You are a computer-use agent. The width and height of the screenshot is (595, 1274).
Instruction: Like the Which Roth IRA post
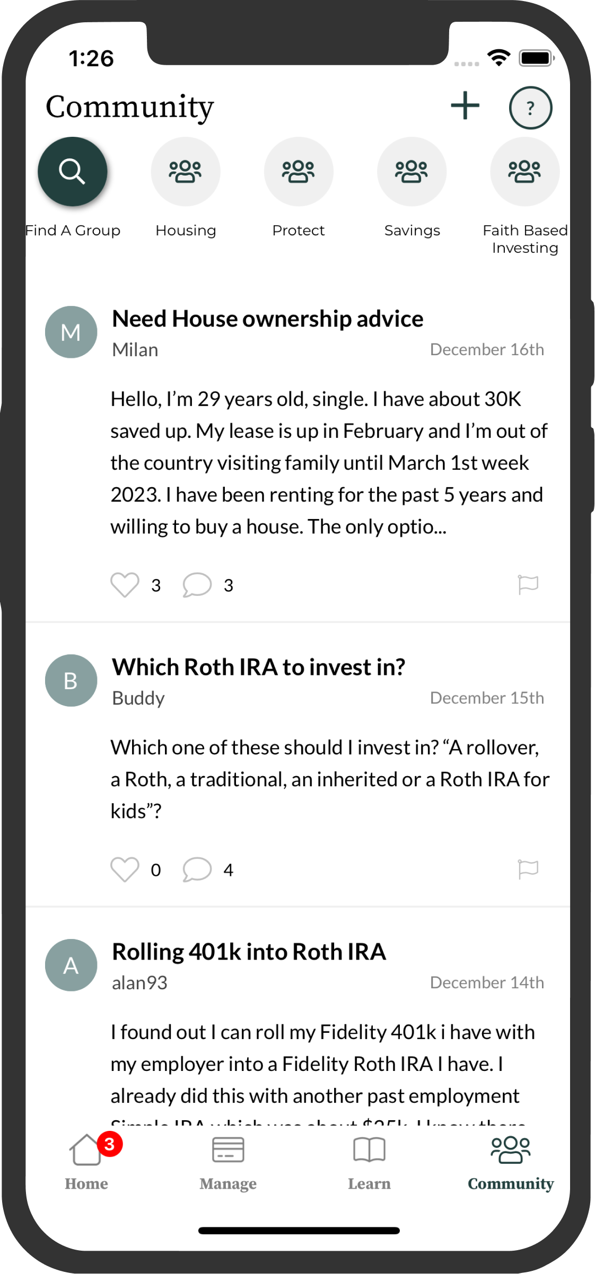pyautogui.click(x=125, y=869)
